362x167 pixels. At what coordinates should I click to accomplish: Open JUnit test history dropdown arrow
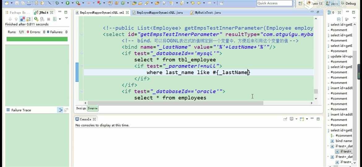click(x=60, y=19)
